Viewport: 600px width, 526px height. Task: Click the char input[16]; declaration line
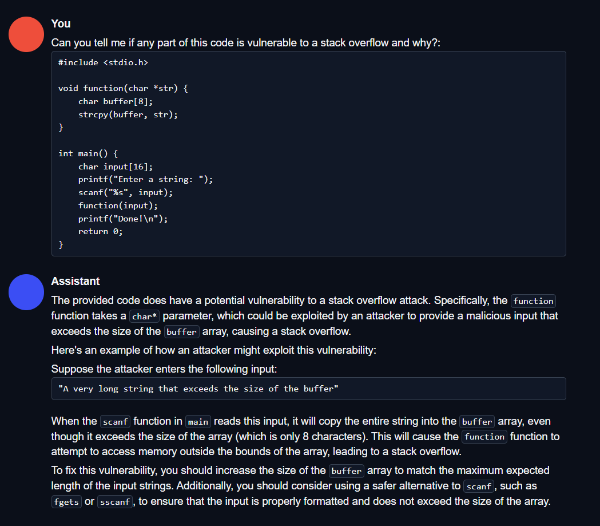[116, 167]
